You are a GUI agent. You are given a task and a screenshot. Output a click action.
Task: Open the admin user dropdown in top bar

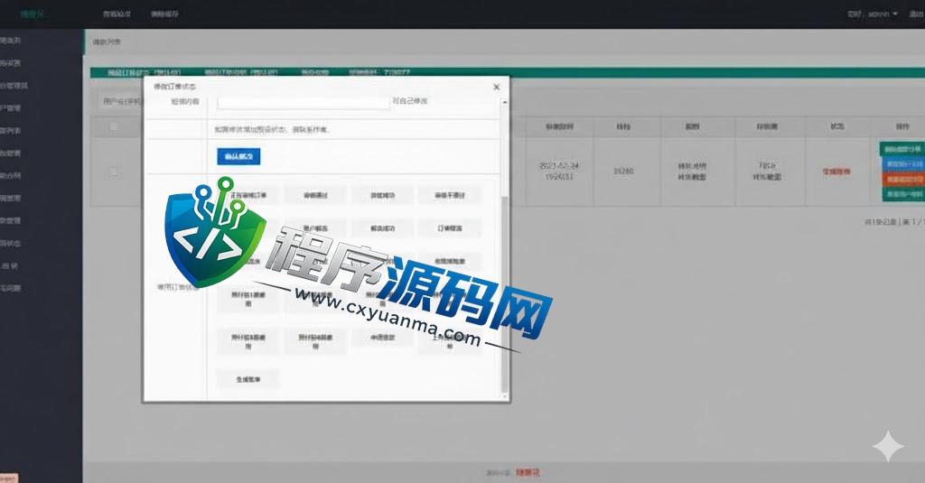[x=873, y=14]
